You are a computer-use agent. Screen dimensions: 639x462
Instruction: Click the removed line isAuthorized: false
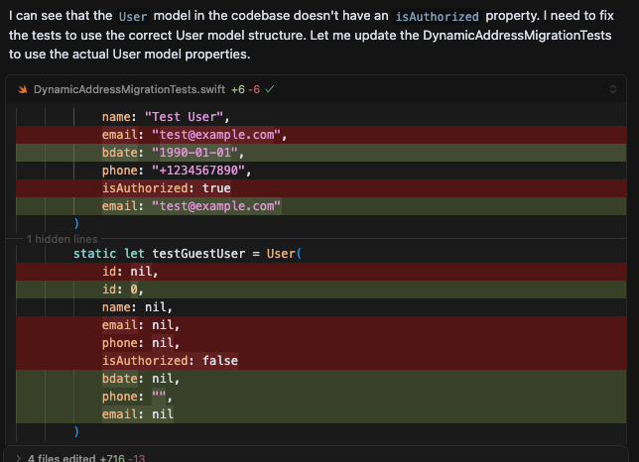coord(169,361)
